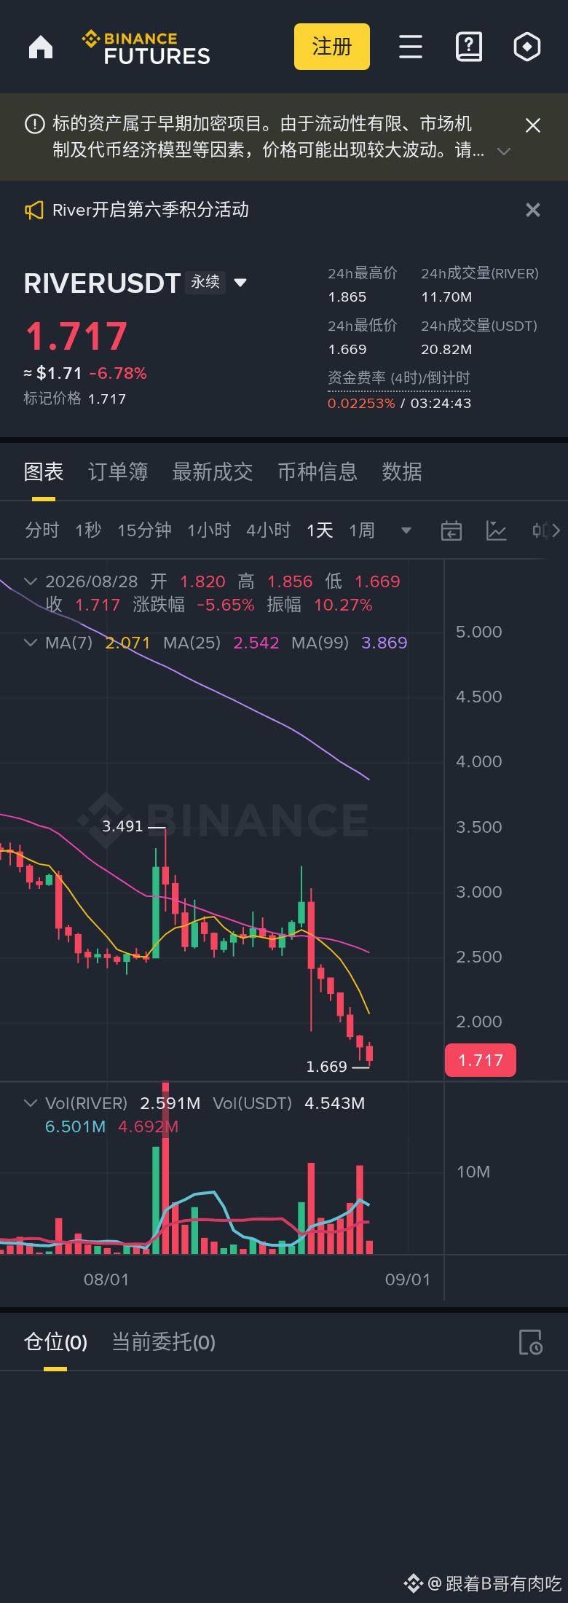The width and height of the screenshot is (568, 1603).
Task: Click the 涨跌幅 -5.65% value
Action: 226,605
